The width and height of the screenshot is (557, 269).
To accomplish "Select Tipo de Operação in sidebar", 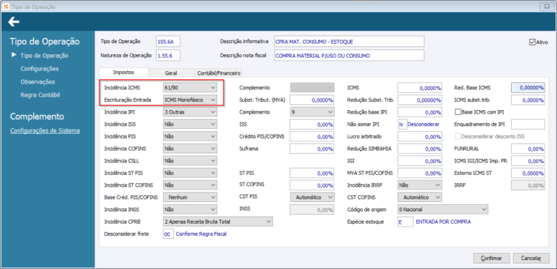I will [x=45, y=56].
